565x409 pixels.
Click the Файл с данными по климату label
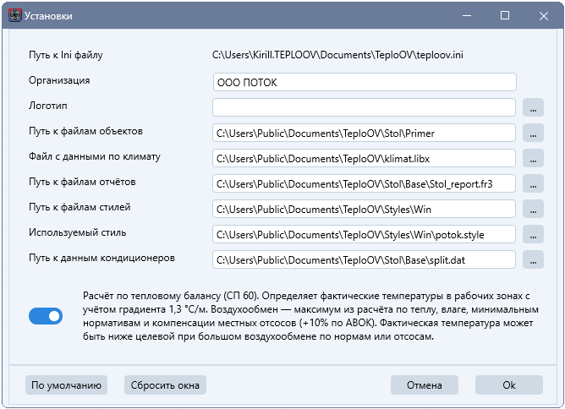pos(95,156)
